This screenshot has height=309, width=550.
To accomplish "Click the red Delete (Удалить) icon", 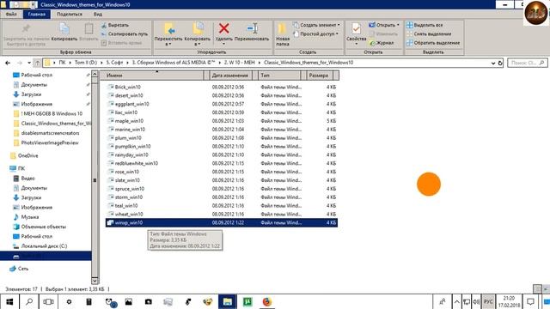I will pos(223,28).
